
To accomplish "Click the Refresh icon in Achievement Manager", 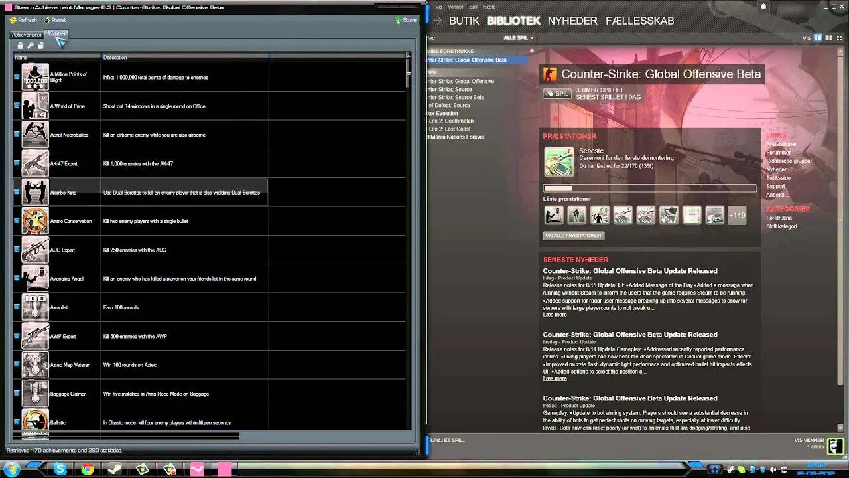I will coord(13,20).
